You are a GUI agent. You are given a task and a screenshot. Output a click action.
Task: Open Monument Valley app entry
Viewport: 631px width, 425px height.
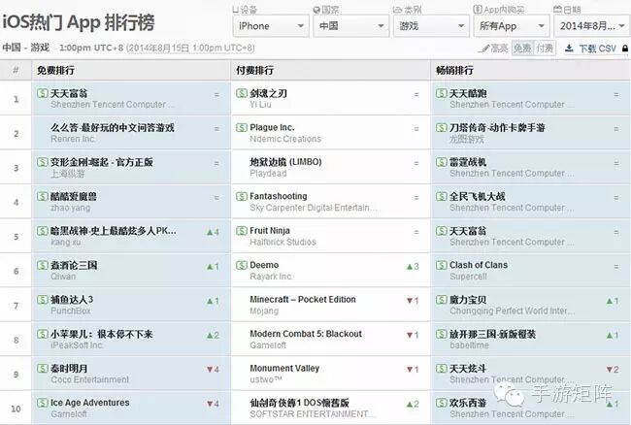click(284, 369)
